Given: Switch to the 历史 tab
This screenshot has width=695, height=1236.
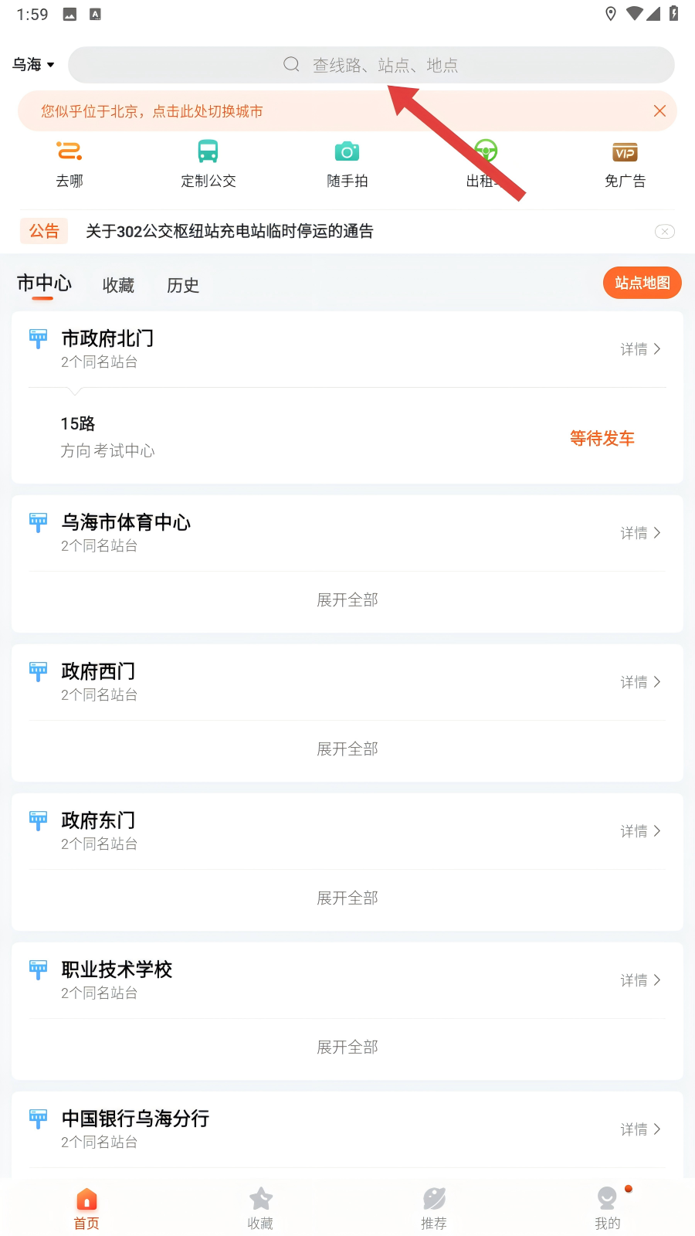Looking at the screenshot, I should click(x=183, y=286).
